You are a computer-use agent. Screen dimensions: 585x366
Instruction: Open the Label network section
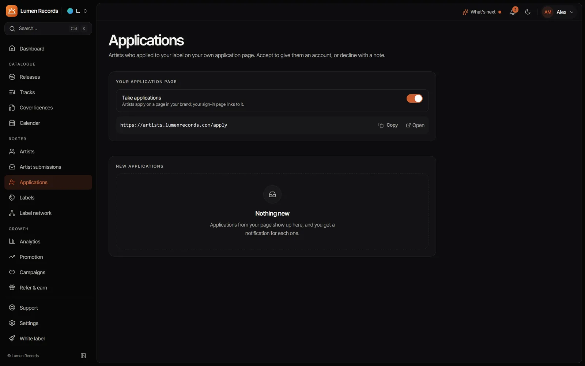point(48,213)
